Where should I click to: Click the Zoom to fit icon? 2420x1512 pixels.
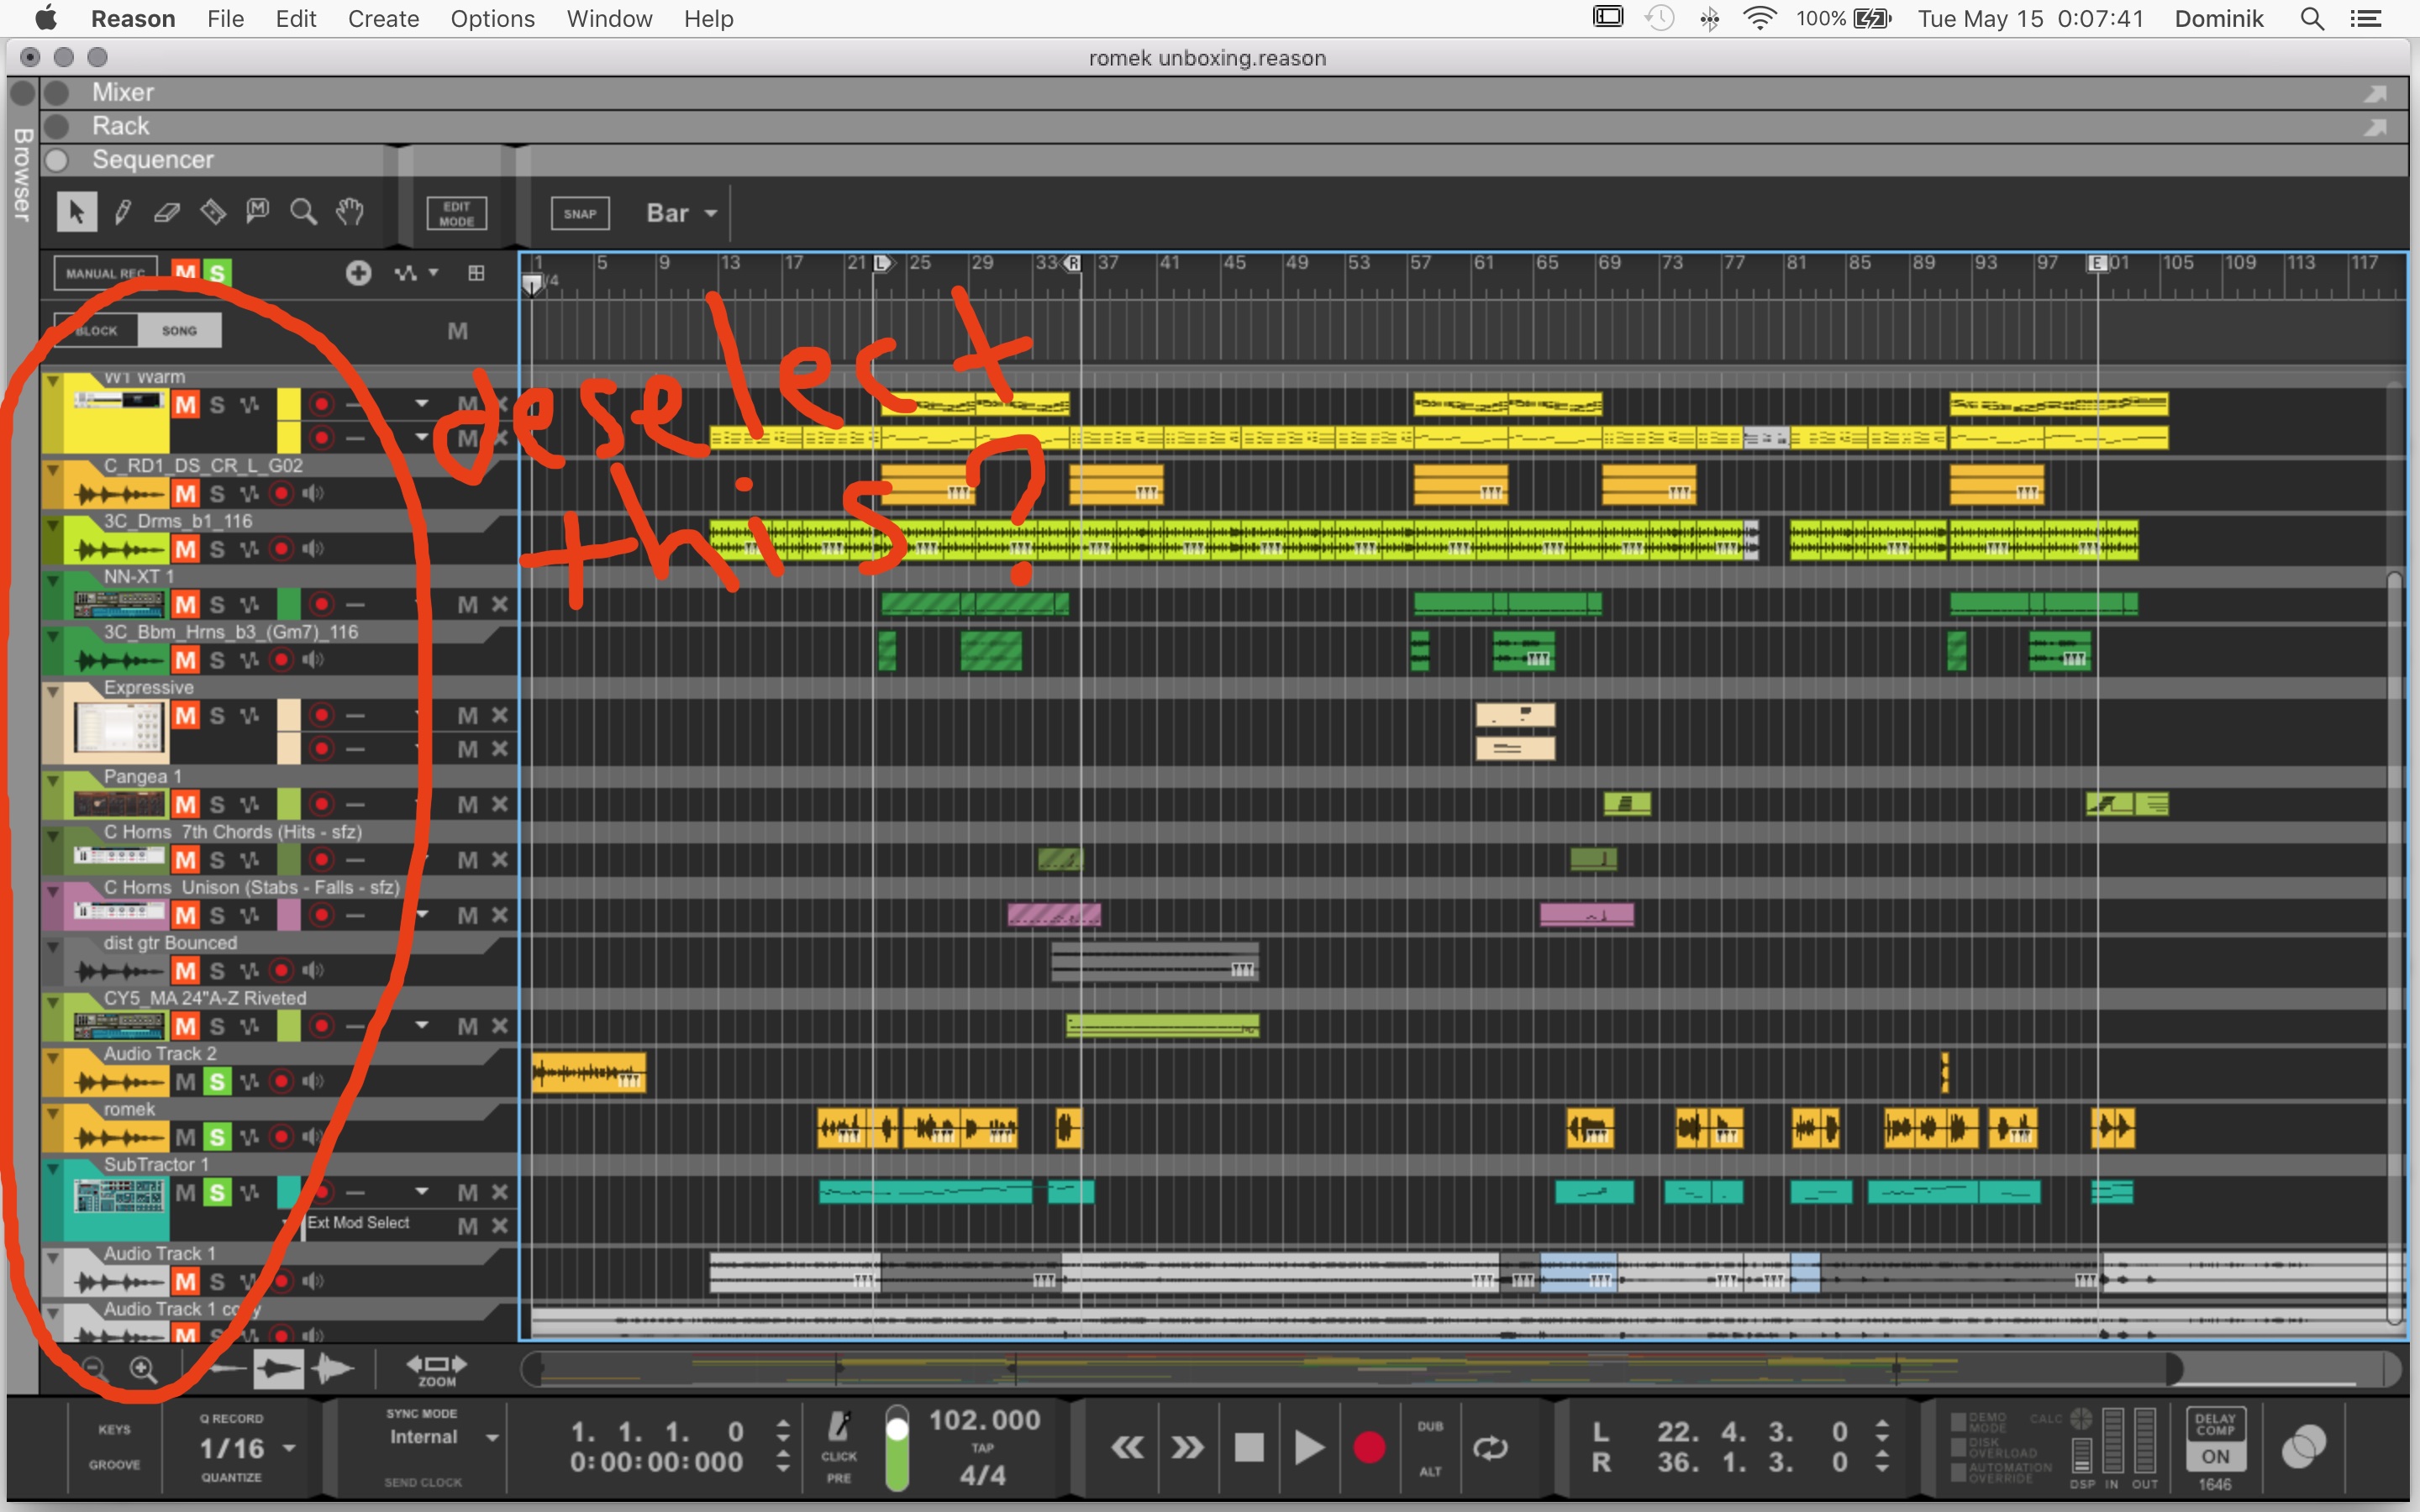pyautogui.click(x=436, y=1369)
